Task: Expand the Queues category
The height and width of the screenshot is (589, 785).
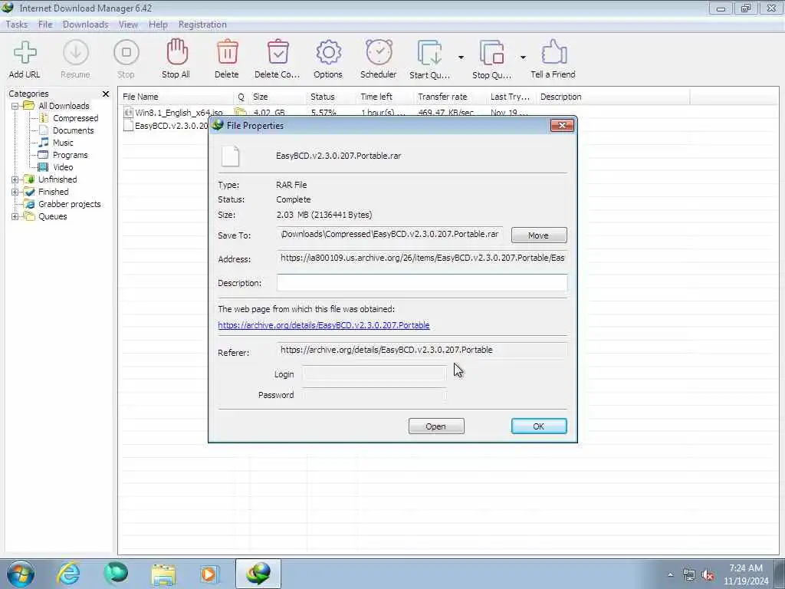Action: [15, 217]
